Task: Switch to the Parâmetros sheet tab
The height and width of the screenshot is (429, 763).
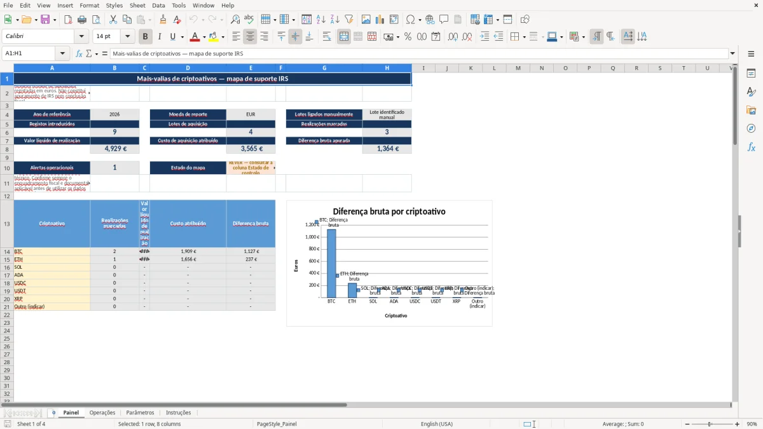Action: [x=140, y=412]
